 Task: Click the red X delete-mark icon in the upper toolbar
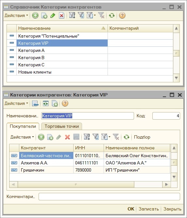coord(61,15)
